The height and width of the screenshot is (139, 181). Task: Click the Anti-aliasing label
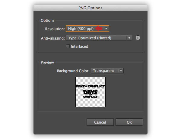53,38
